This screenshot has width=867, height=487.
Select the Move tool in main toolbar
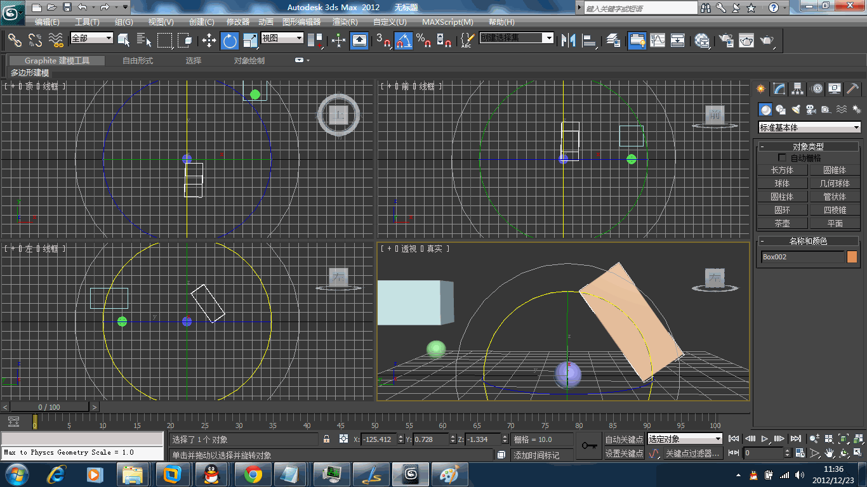tap(209, 41)
